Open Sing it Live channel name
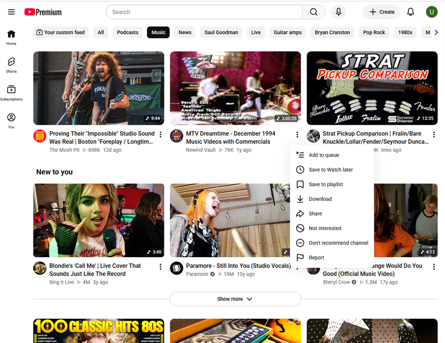This screenshot has width=445, height=343. coord(61,282)
